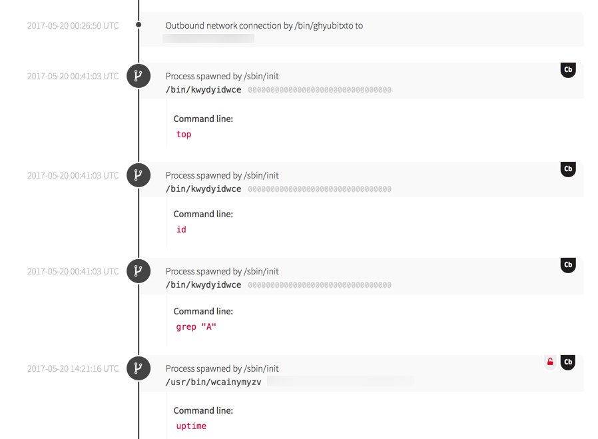Viewport: 598px width, 439px height.
Task: Click the red unlocked padlock icon
Action: [x=550, y=362]
